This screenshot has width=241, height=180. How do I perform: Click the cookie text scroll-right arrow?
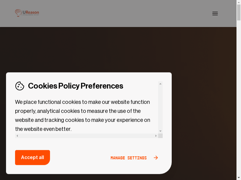pos(156,136)
